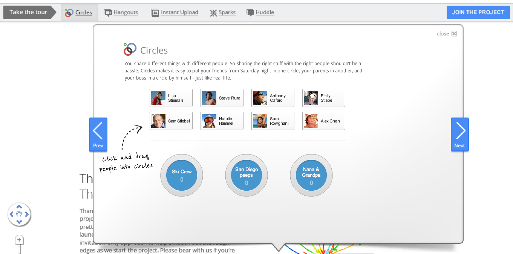Go to the Prev slide
The height and width of the screenshot is (254, 513).
[98, 135]
